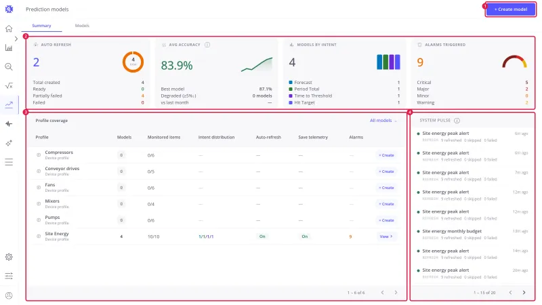Click the Create model button

pos(511,9)
